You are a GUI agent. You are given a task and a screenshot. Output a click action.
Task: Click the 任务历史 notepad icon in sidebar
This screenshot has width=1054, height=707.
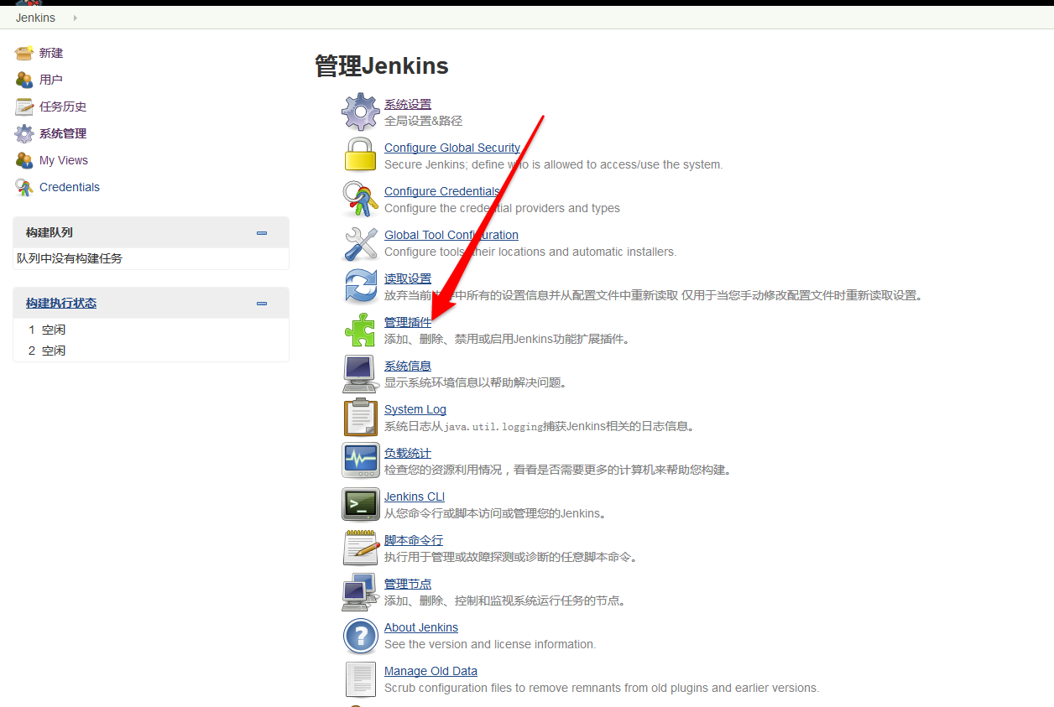point(24,107)
